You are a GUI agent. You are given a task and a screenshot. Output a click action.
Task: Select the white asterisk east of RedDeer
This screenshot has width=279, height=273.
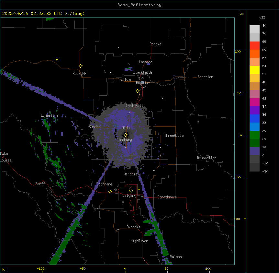tap(162, 98)
